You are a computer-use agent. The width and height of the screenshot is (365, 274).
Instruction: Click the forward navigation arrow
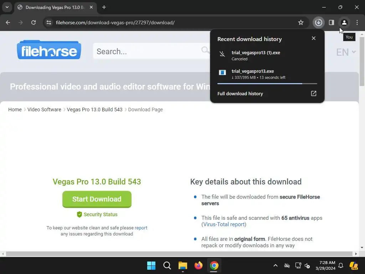coord(20,22)
